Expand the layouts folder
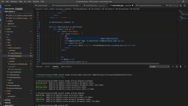This screenshot has width=188, height=106. [x=11, y=83]
